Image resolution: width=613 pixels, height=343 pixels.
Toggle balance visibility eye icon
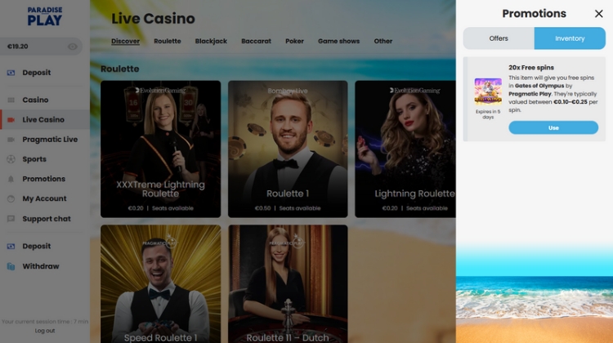coord(72,47)
